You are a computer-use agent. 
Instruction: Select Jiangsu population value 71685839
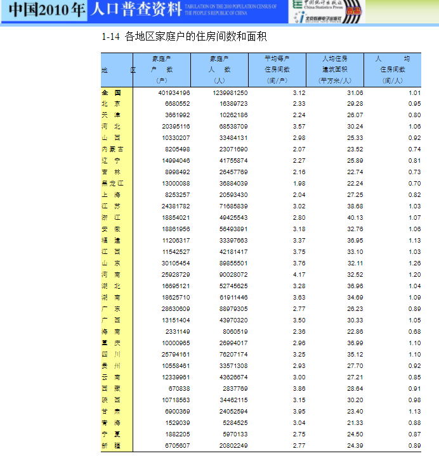233,206
